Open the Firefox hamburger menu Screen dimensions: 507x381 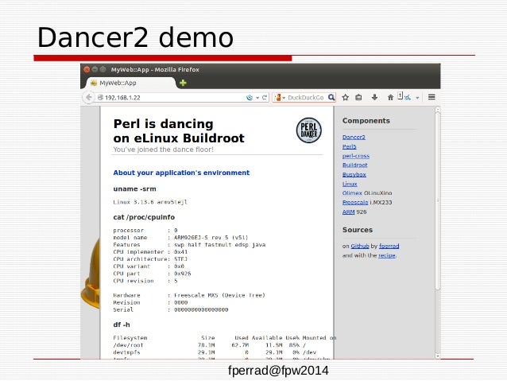(x=432, y=97)
